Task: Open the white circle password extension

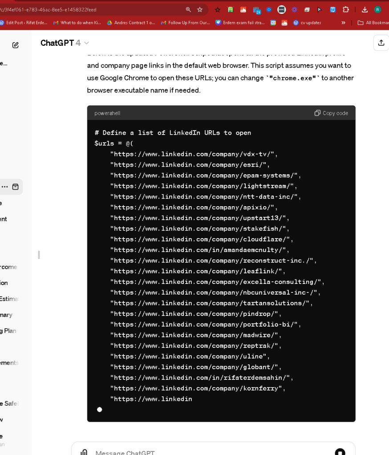Action: (281, 10)
